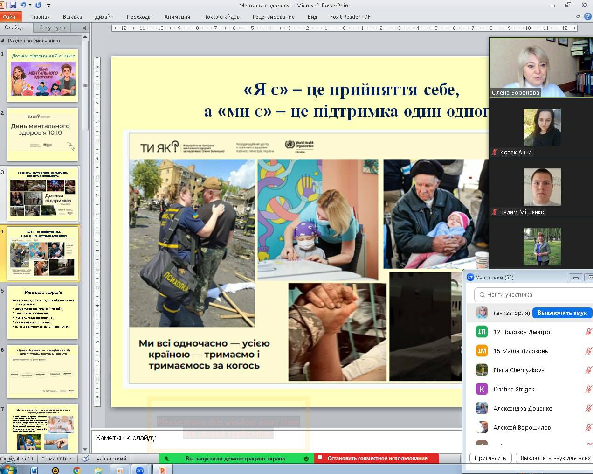Image resolution: width=593 pixels, height=474 pixels.
Task: Collapse the 'Раздел по умолчанию' section
Action: click(x=3, y=41)
